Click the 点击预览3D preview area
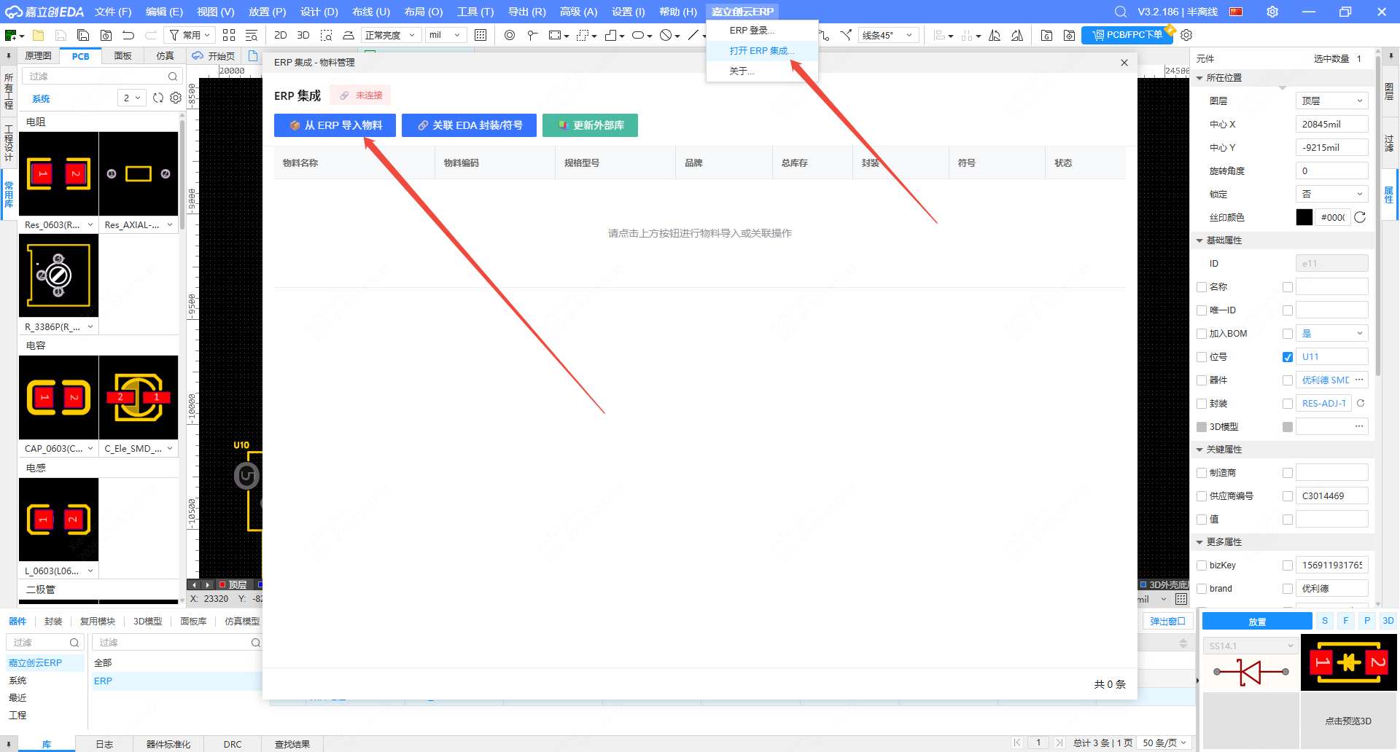Screen dimensions: 1400x752 pyautogui.click(x=1348, y=721)
